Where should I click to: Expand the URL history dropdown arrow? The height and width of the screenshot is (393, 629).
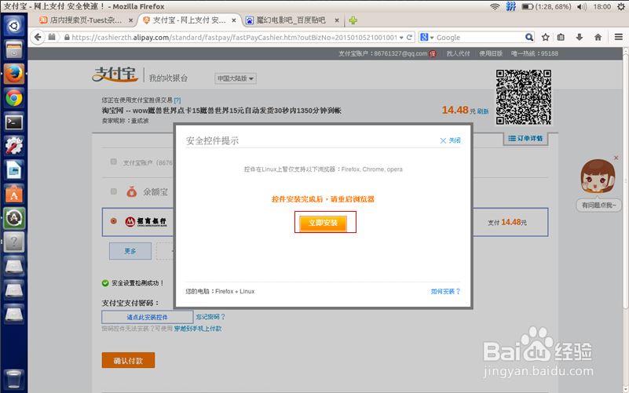[401, 37]
